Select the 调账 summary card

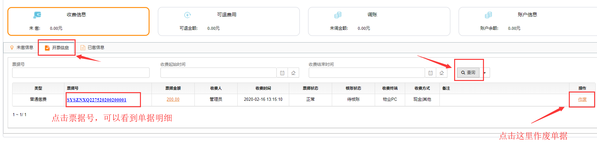click(379, 21)
